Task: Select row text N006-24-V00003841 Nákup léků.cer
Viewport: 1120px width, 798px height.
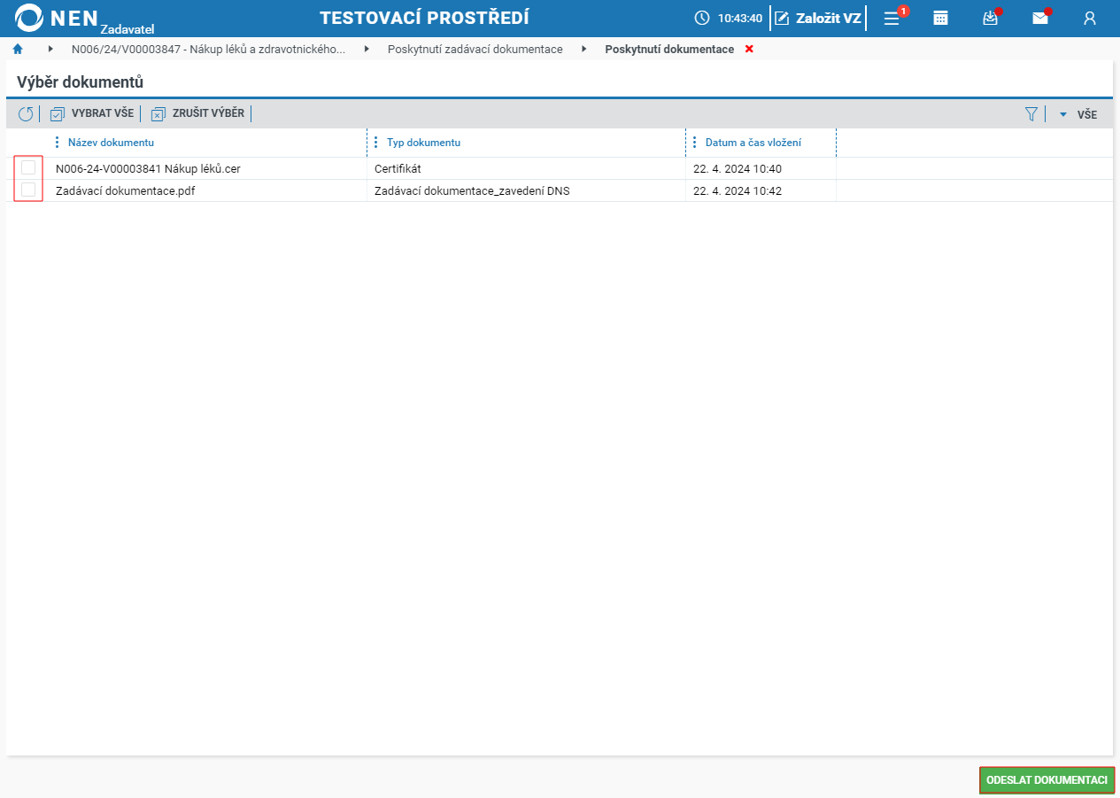Action: click(148, 168)
